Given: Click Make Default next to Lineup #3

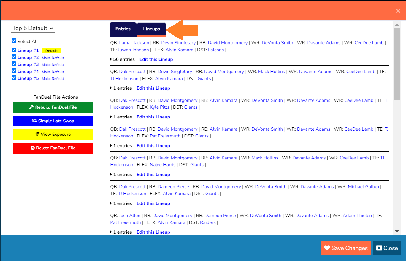Looking at the screenshot, I should pyautogui.click(x=53, y=64).
